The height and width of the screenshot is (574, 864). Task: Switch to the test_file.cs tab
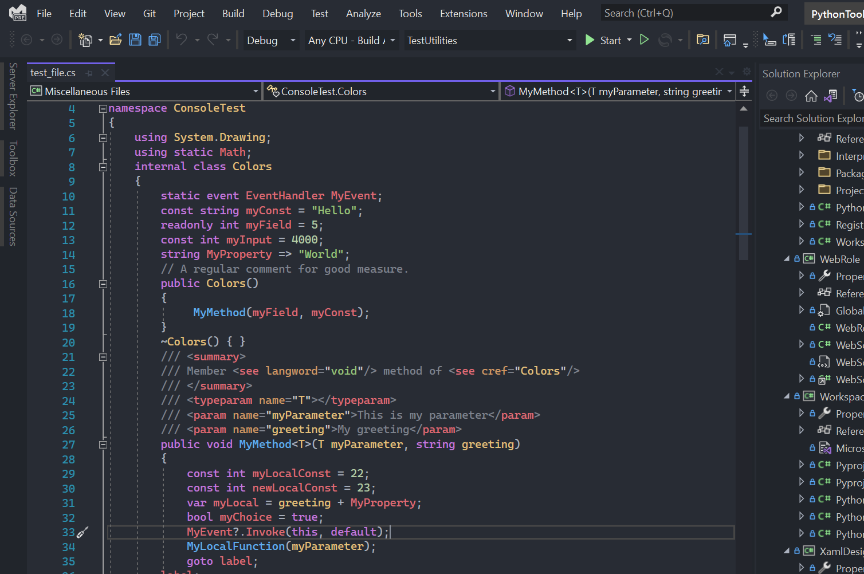53,72
